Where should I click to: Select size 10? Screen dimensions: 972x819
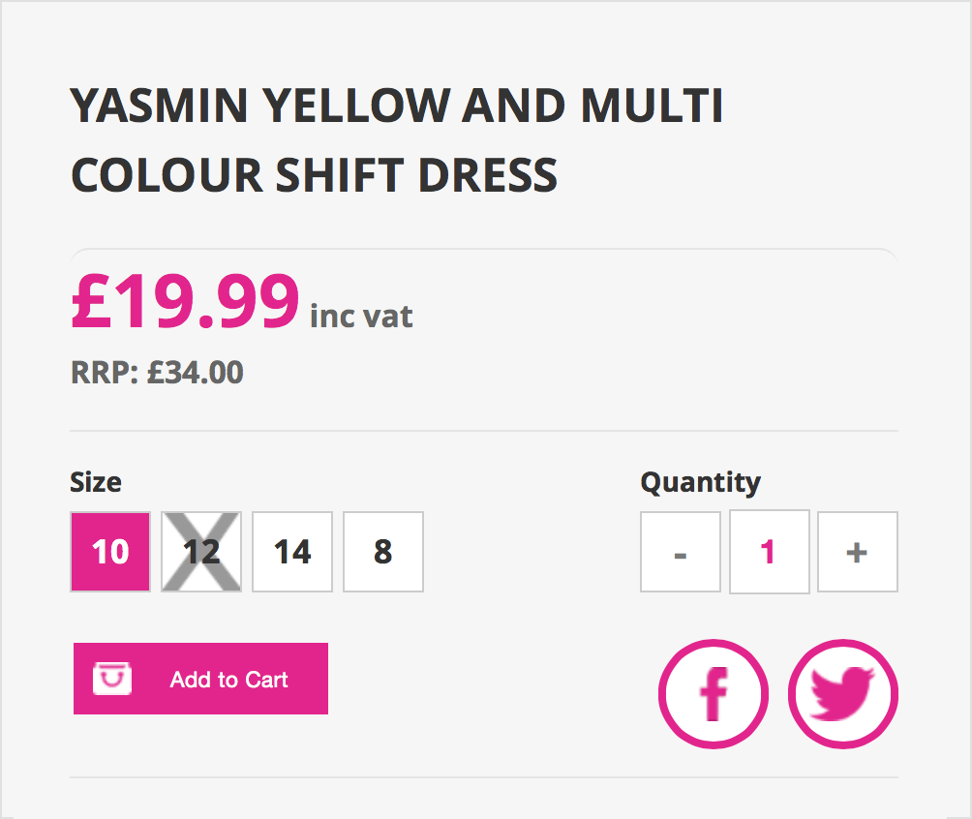(110, 552)
